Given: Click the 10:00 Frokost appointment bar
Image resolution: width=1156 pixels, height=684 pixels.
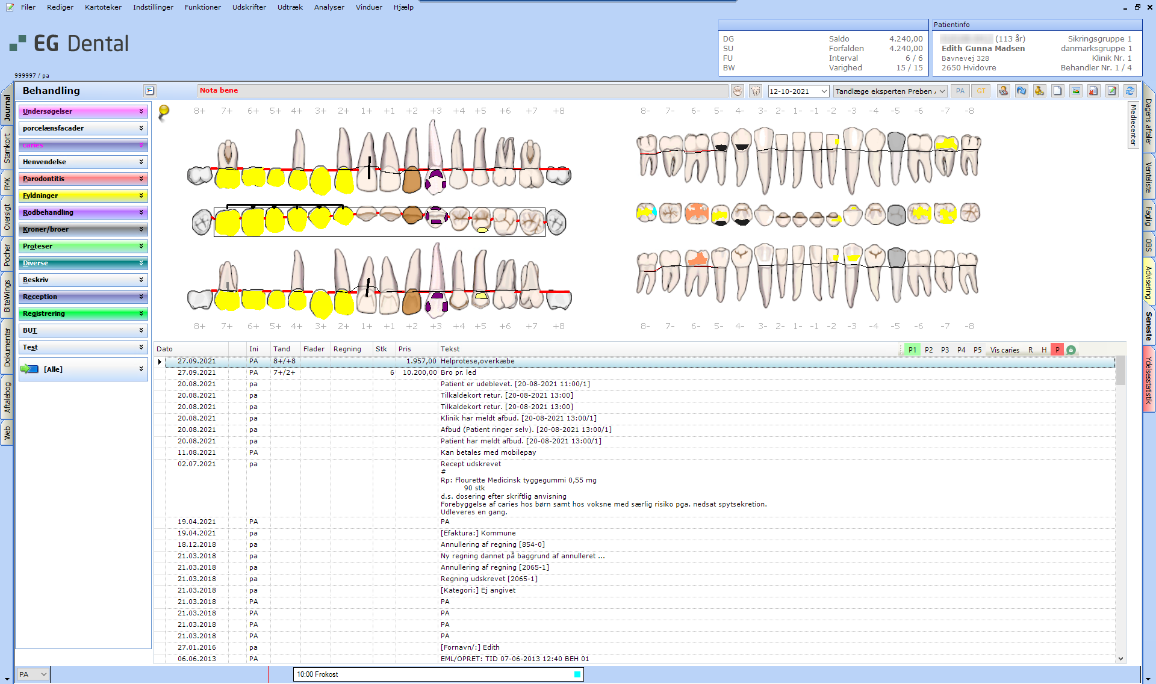Looking at the screenshot, I should click(438, 674).
